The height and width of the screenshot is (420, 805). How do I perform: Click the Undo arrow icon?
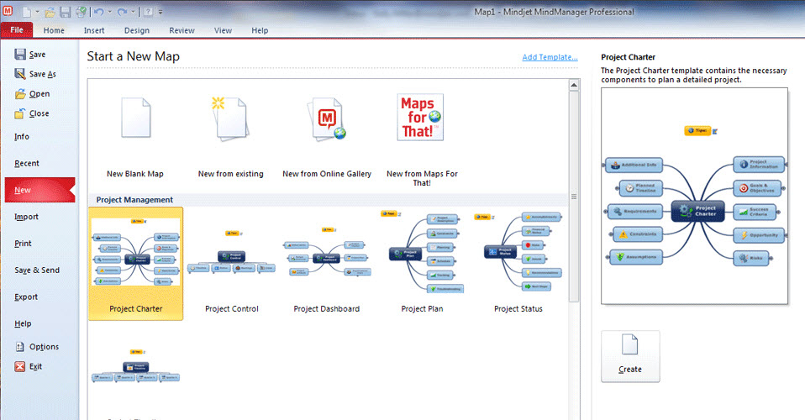98,12
